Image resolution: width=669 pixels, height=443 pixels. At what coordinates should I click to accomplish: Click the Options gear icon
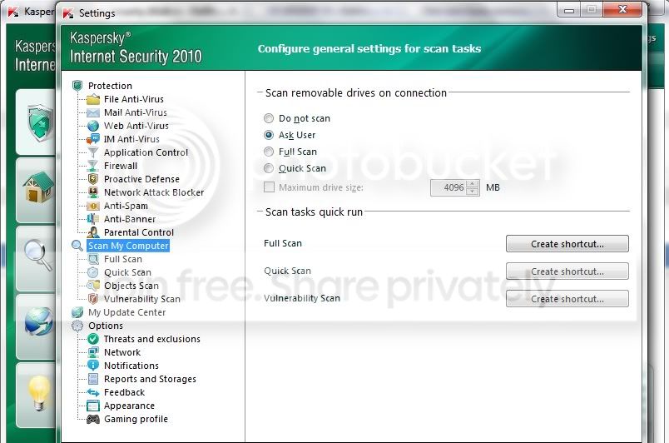point(77,326)
